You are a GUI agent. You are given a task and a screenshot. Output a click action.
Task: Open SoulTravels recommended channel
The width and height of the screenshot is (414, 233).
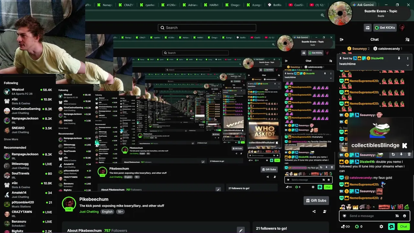pyautogui.click(x=27, y=175)
